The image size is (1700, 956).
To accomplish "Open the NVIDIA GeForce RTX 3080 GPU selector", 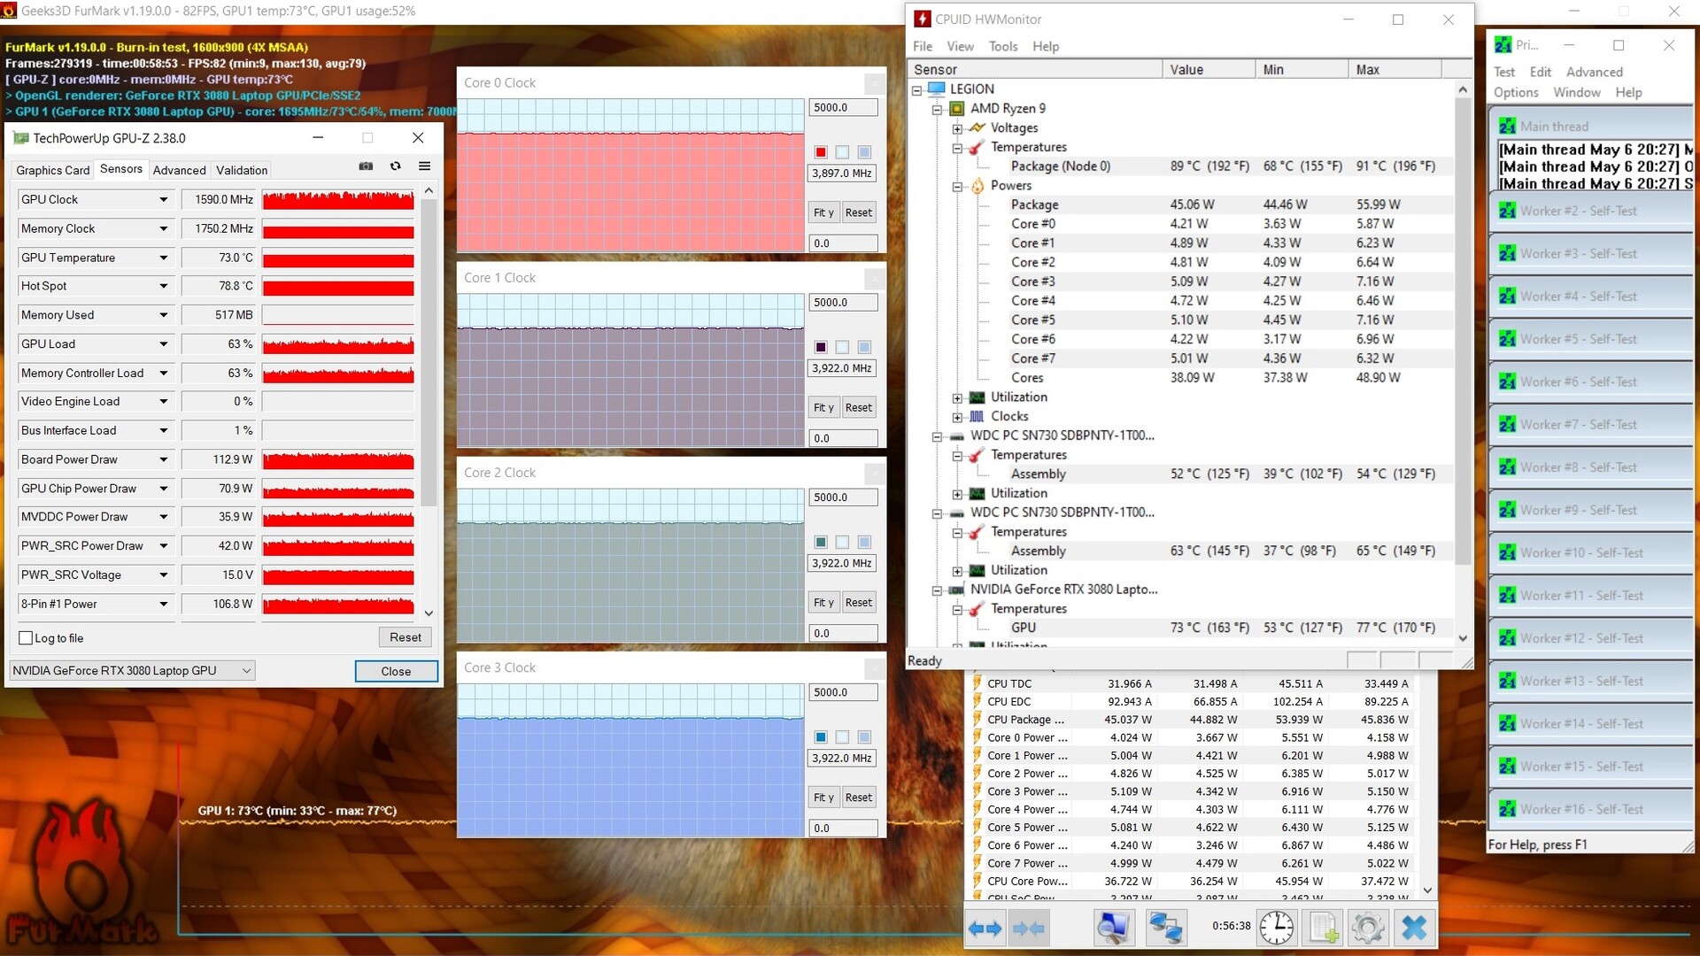I will [132, 671].
